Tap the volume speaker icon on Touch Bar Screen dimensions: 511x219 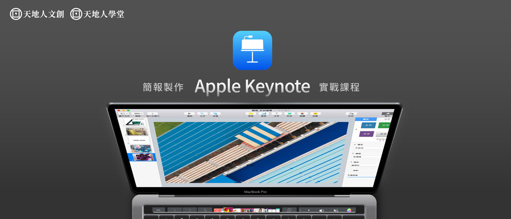pyautogui.click(x=322, y=210)
